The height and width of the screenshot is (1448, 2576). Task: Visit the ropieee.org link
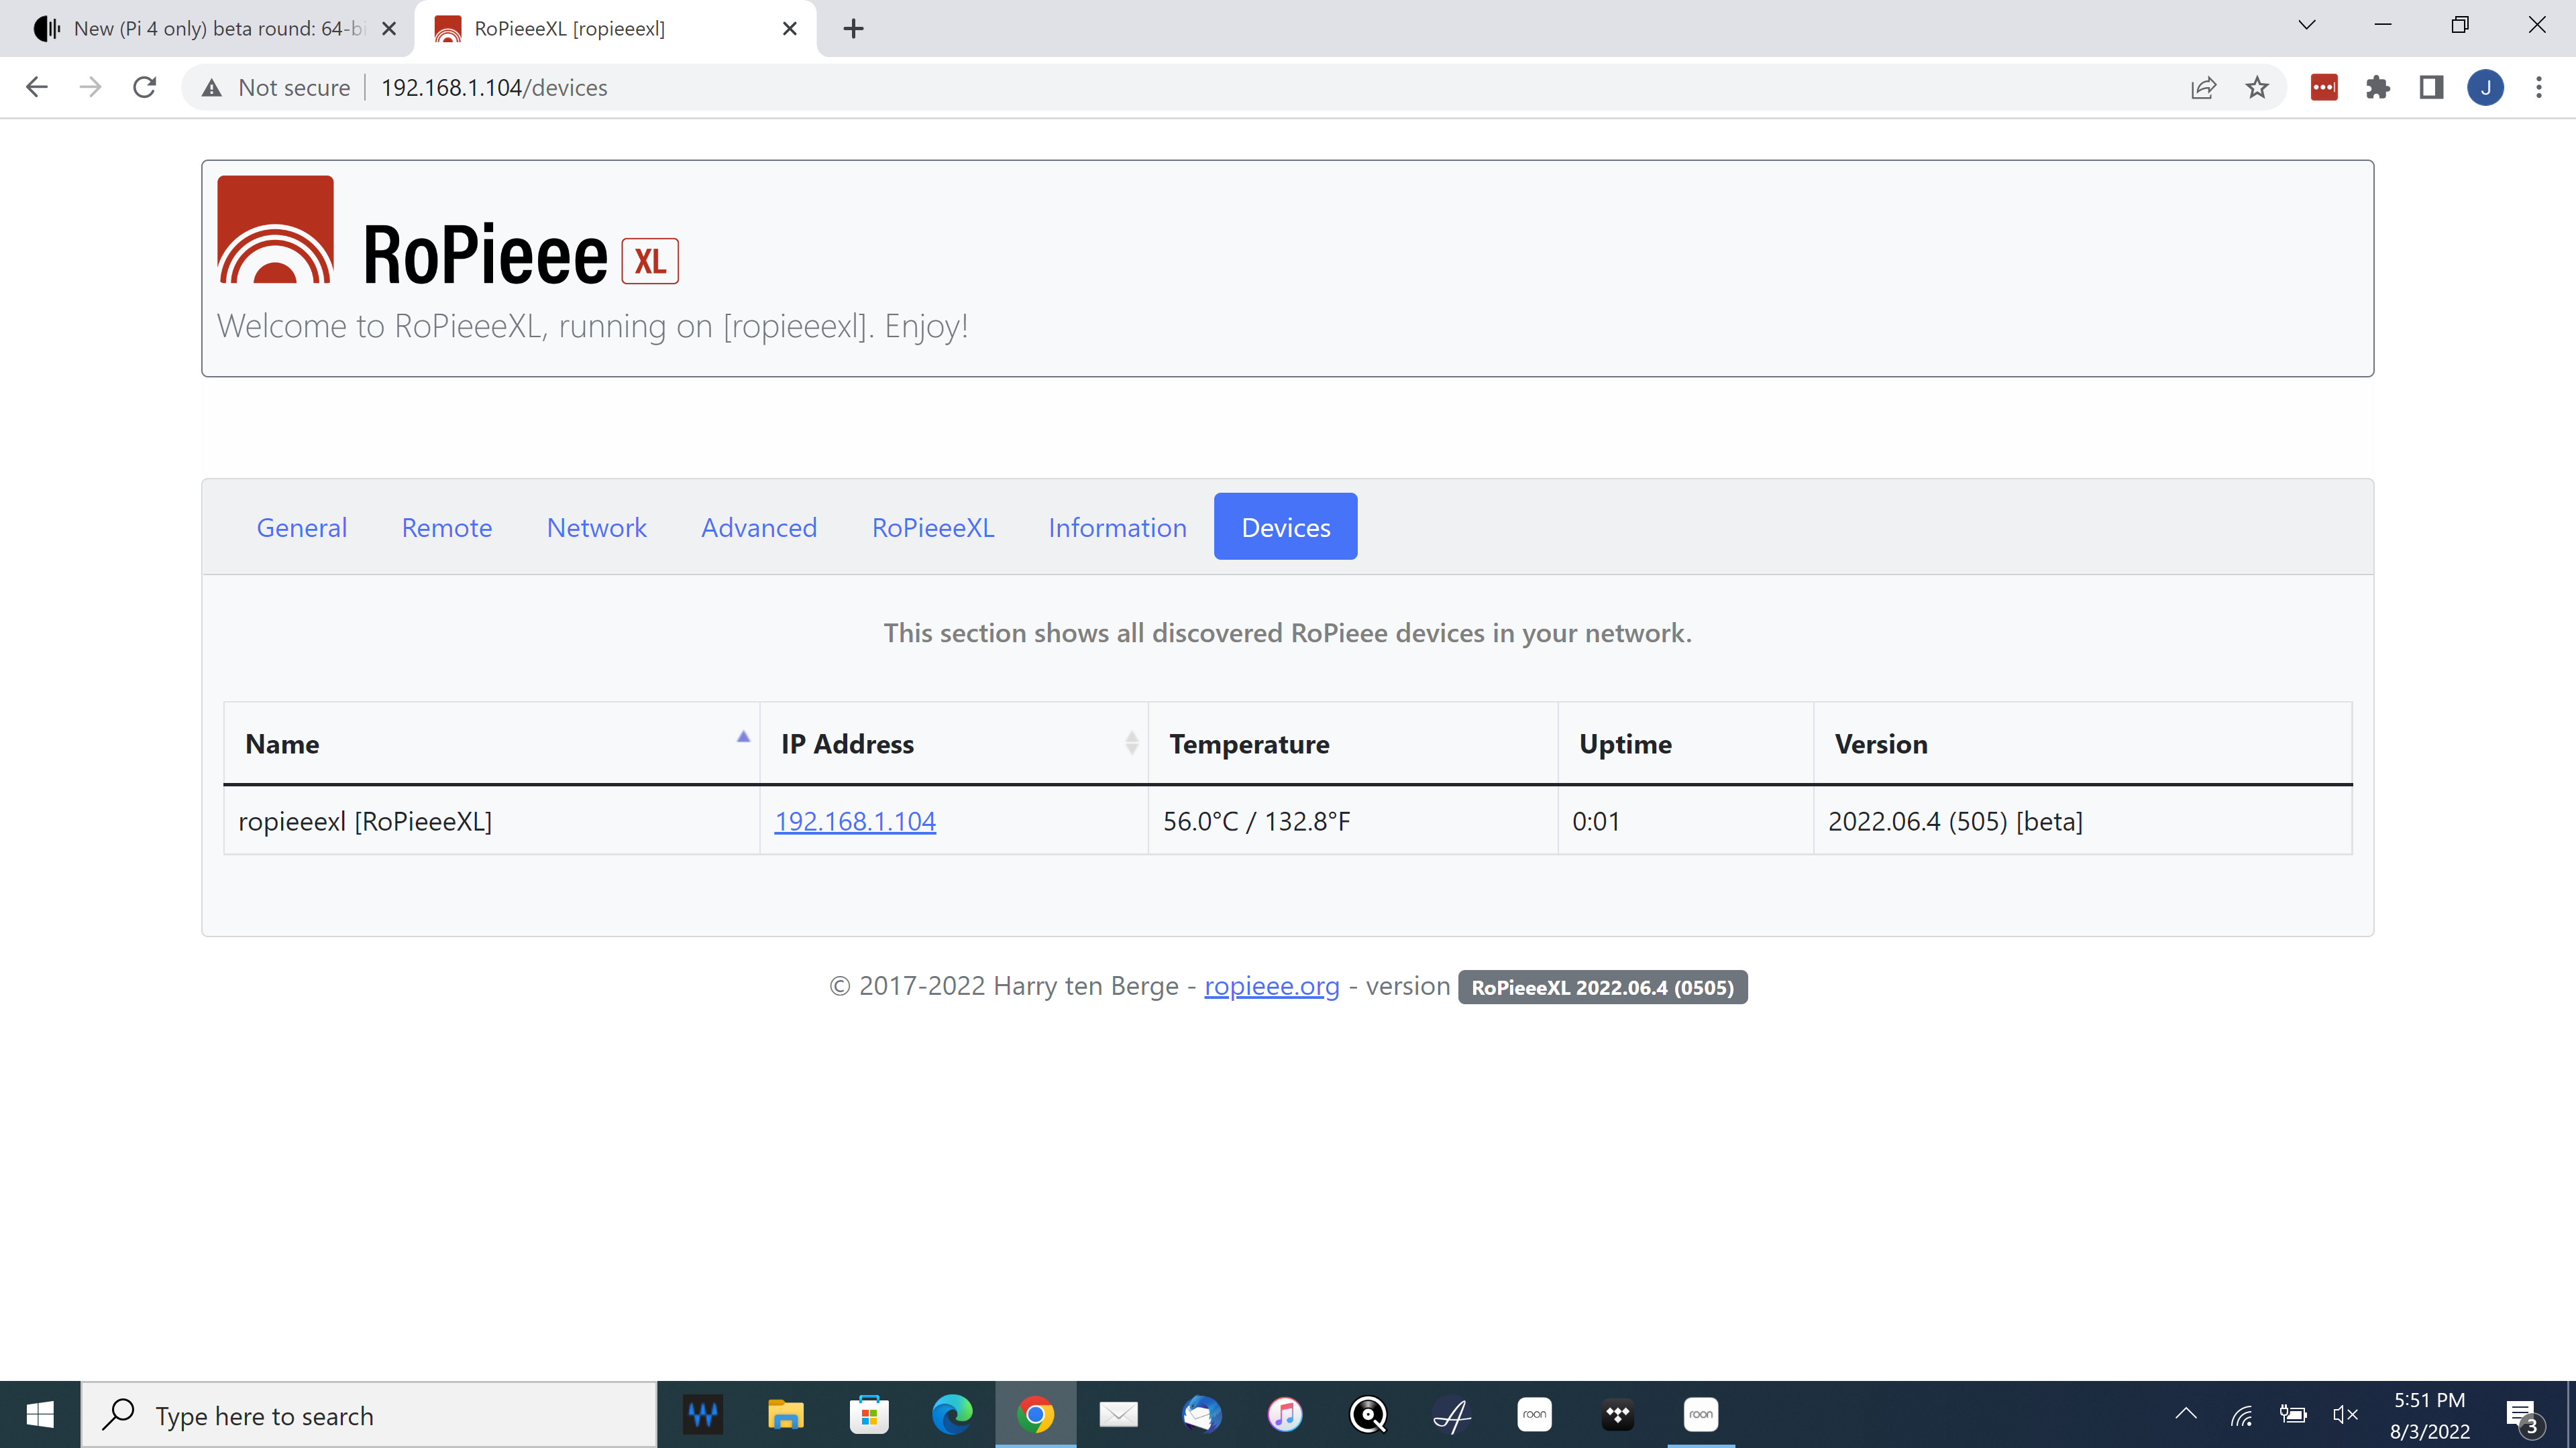1271,985
